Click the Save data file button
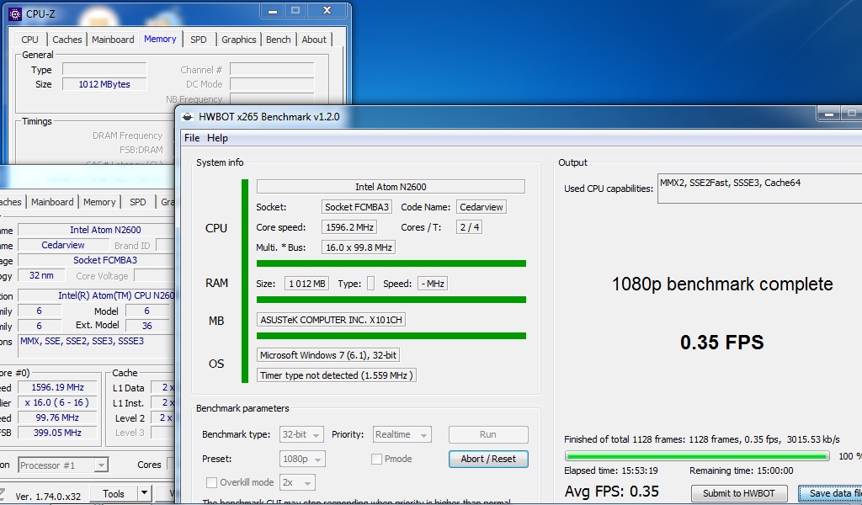This screenshot has width=862, height=505. 830,493
